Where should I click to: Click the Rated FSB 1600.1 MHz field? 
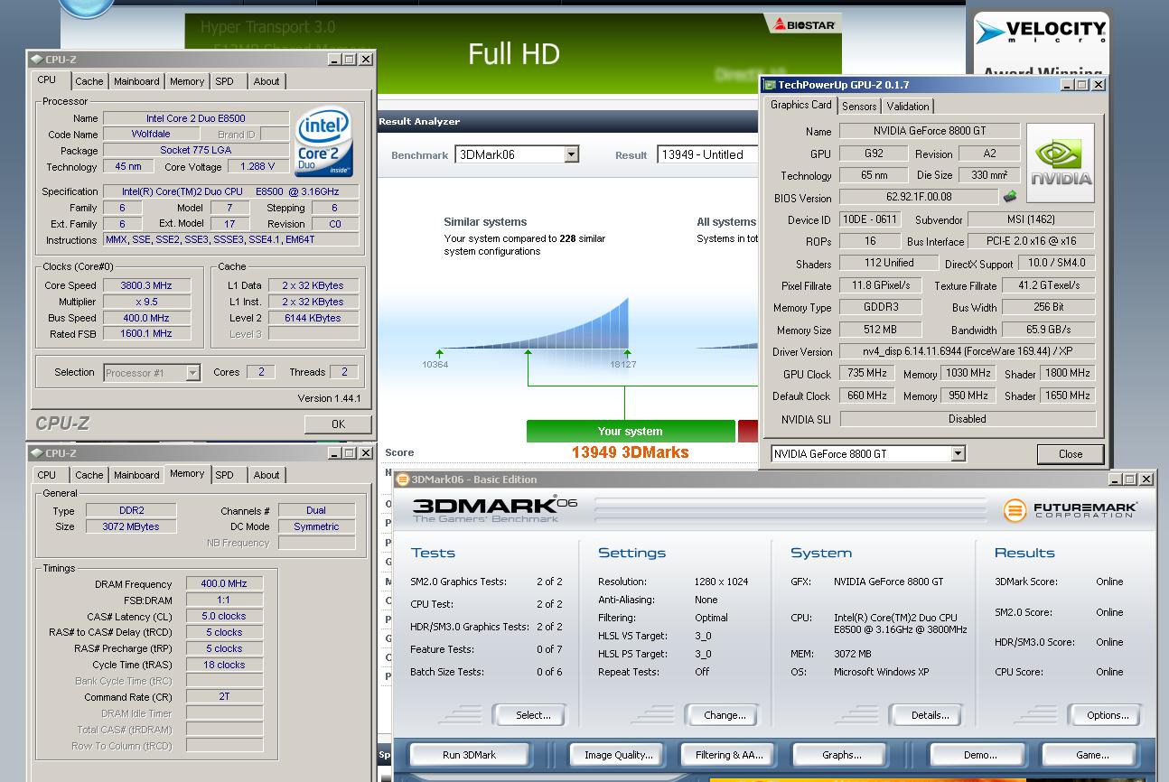coord(145,333)
